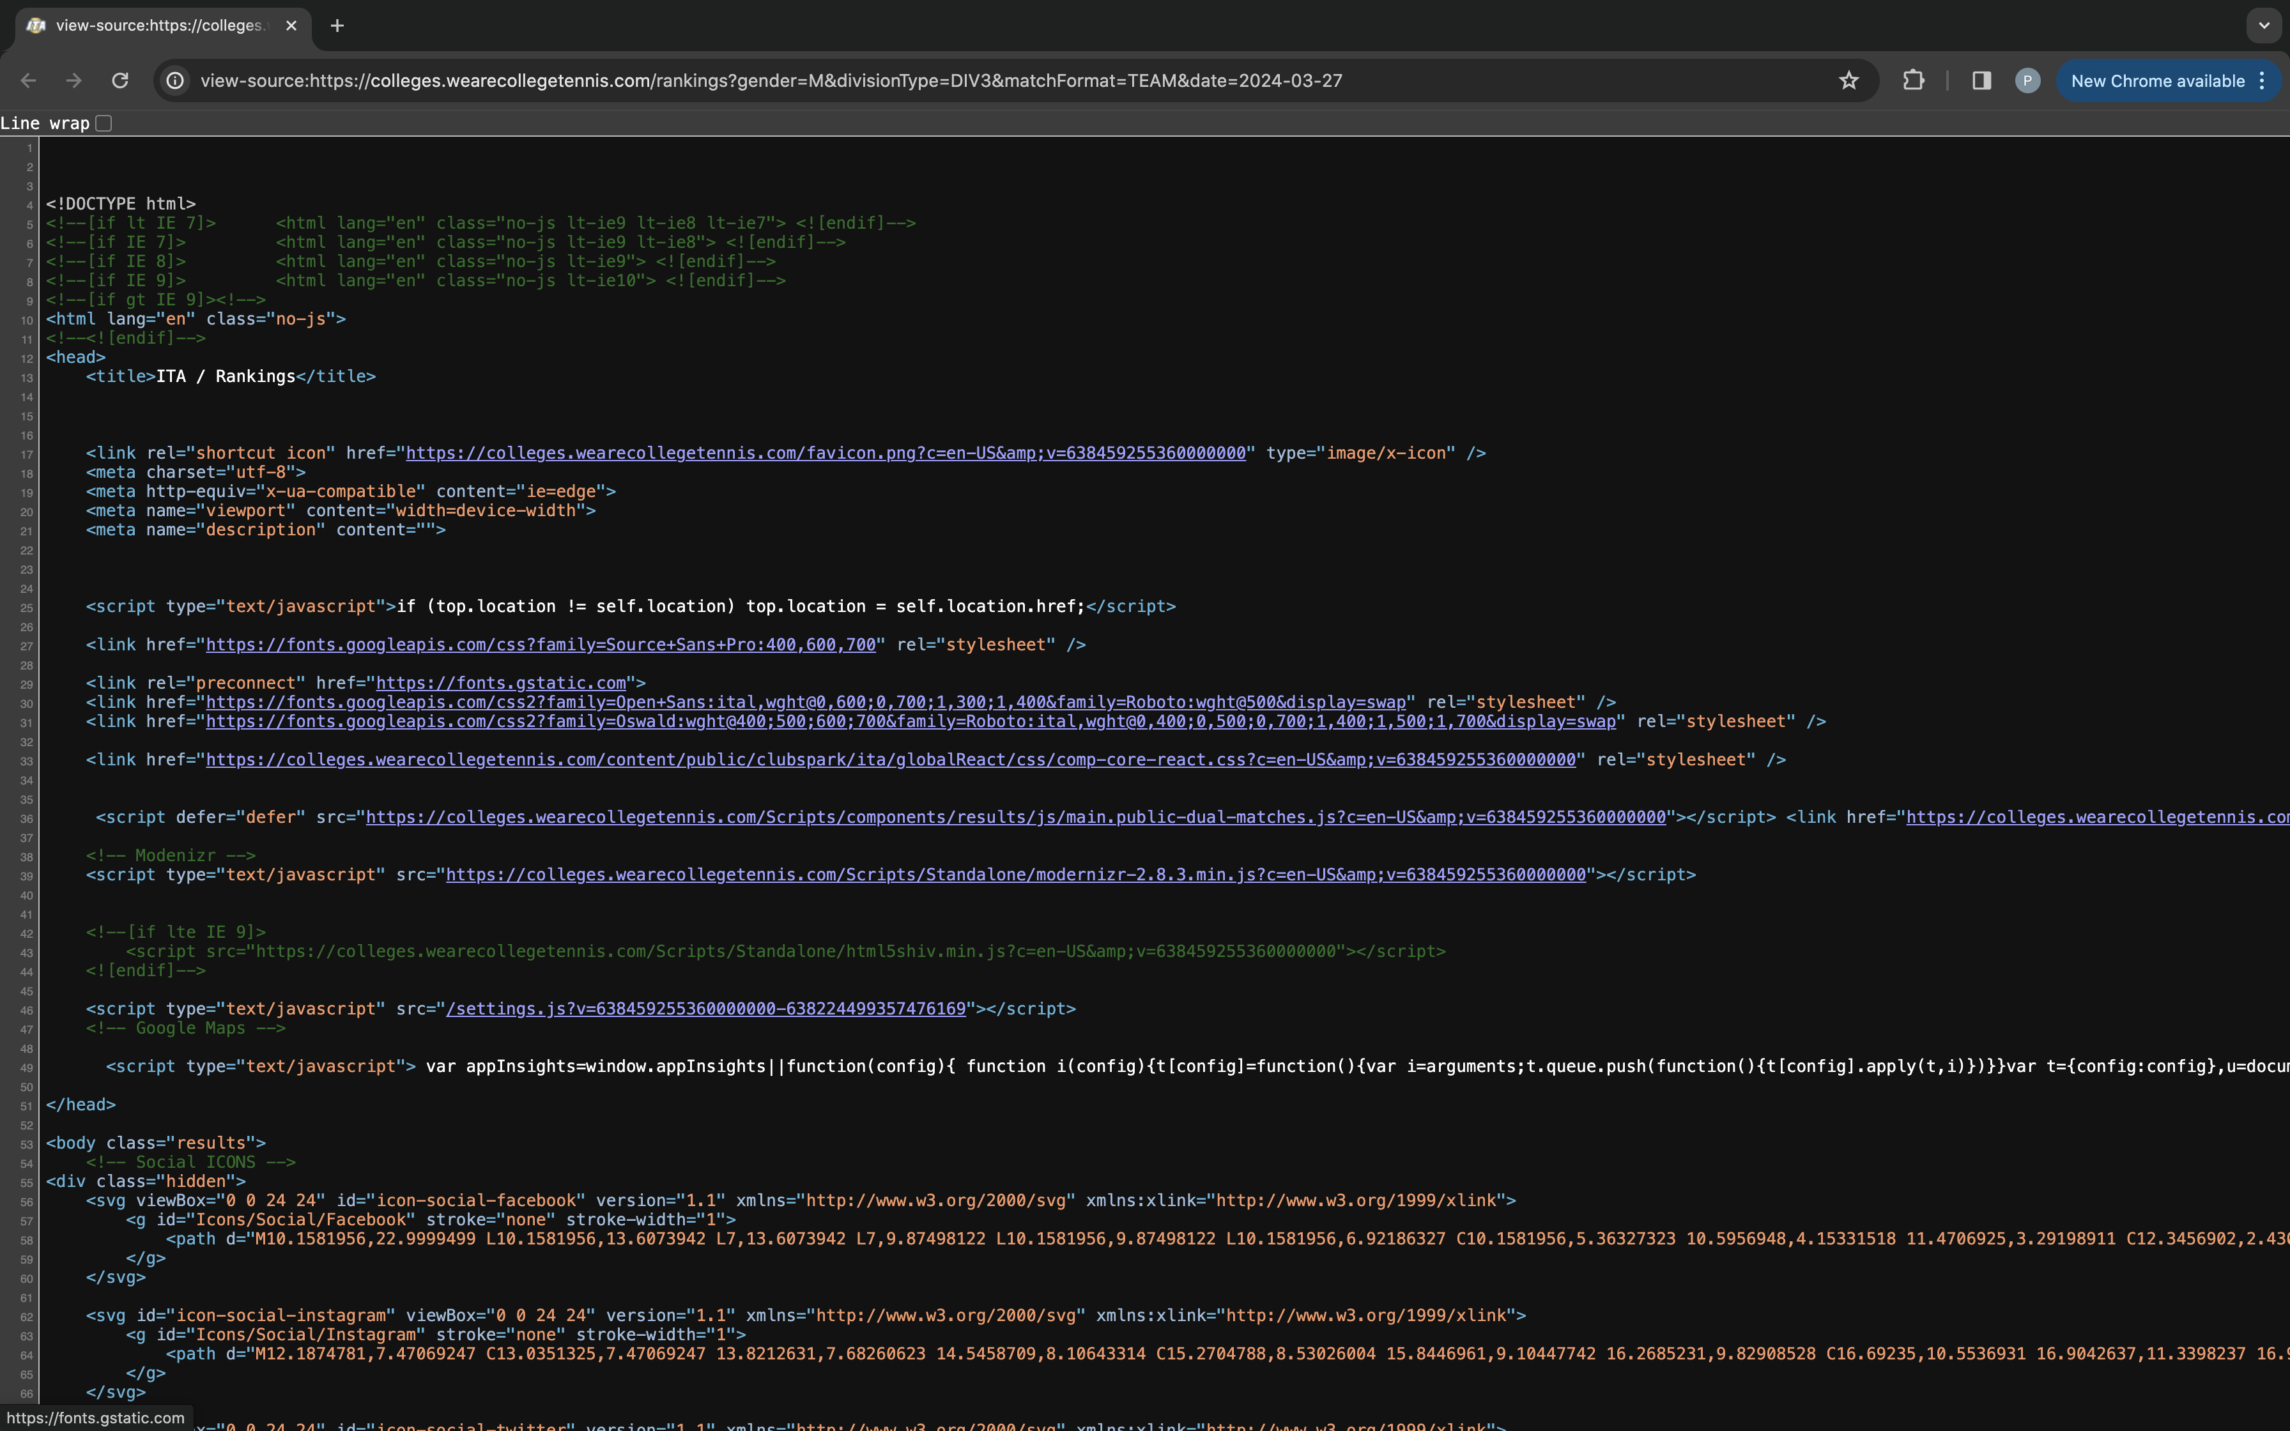Open the Extensions puzzle icon

click(1914, 80)
